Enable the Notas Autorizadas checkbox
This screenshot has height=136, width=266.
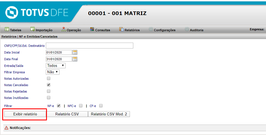click(x=49, y=78)
